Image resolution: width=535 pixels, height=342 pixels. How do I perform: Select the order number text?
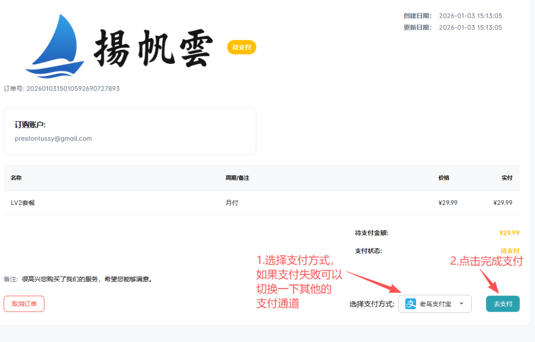coord(62,89)
